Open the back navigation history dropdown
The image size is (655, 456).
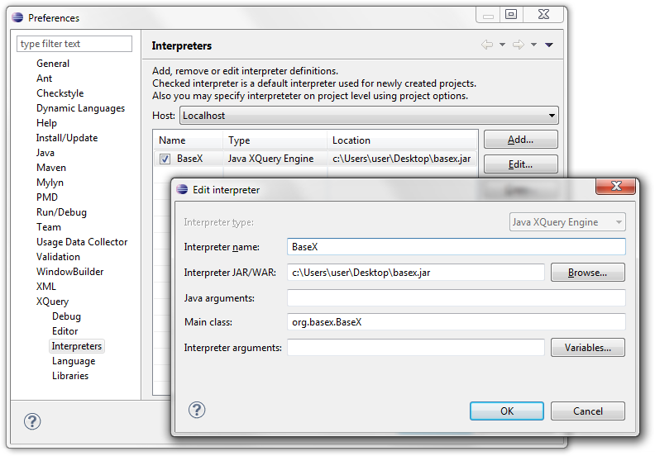coord(502,45)
